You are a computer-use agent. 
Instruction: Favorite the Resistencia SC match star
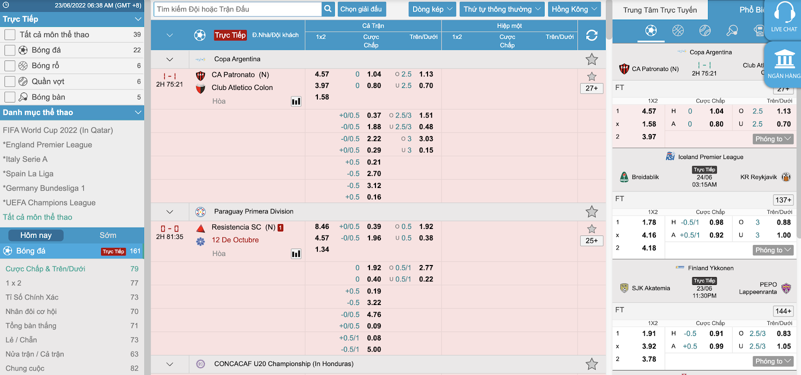click(x=592, y=229)
